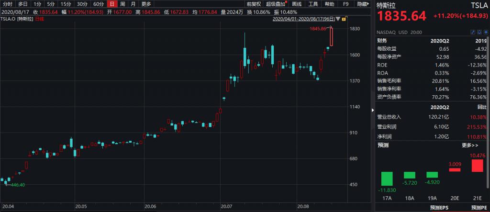This screenshot has width=490, height=212.
Task: Select the 资产负债率 row
Action: (432, 97)
